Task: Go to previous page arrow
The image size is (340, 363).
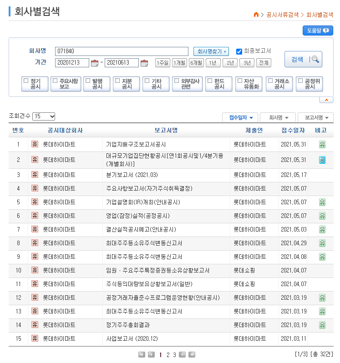Action: [151, 355]
